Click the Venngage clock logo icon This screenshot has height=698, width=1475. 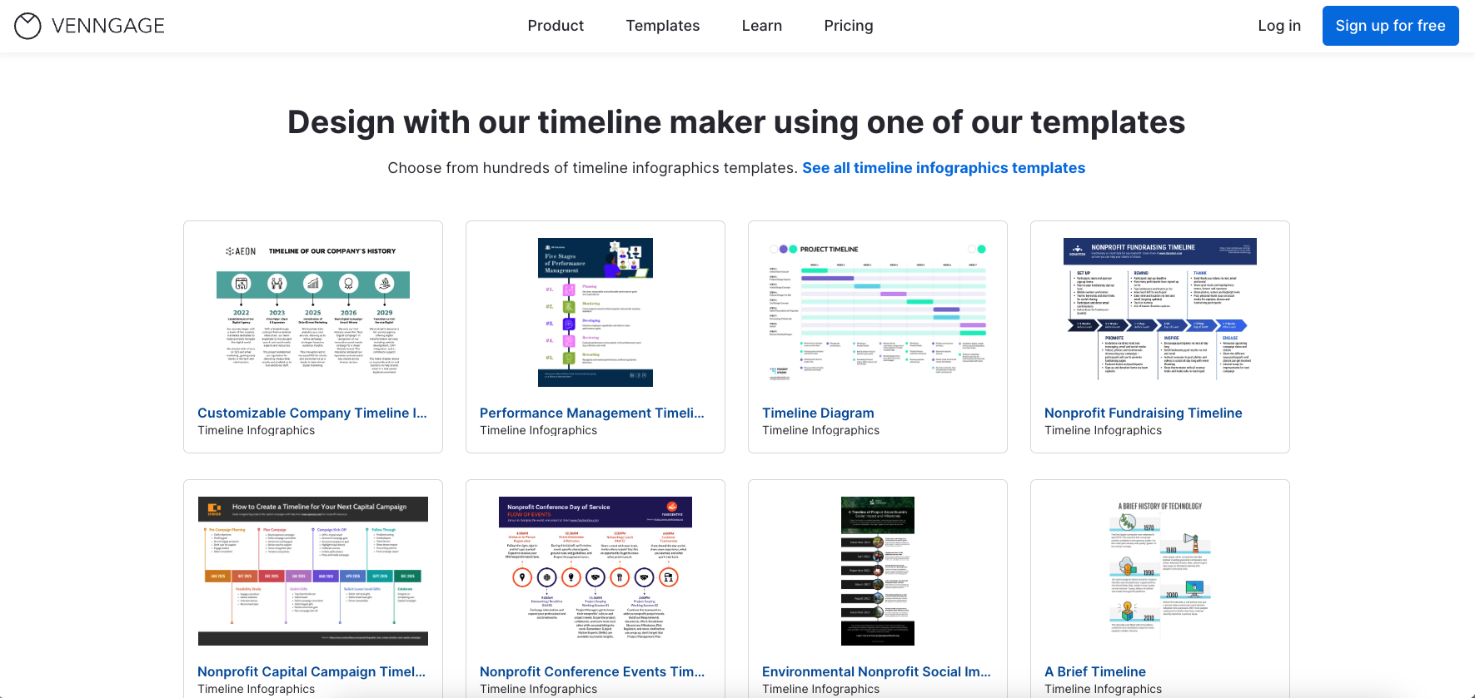click(27, 26)
